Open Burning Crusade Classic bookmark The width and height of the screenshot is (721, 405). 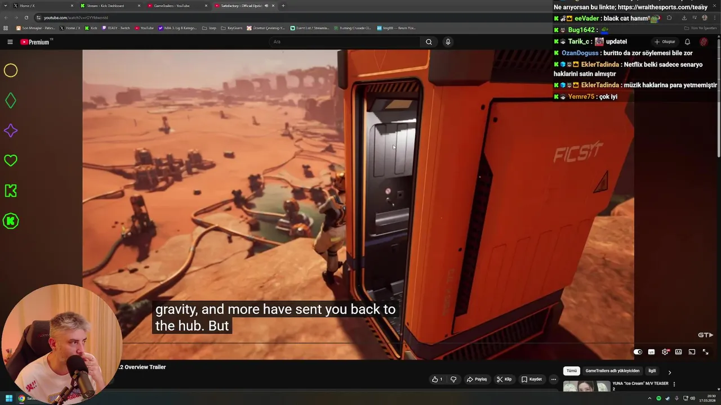point(352,28)
